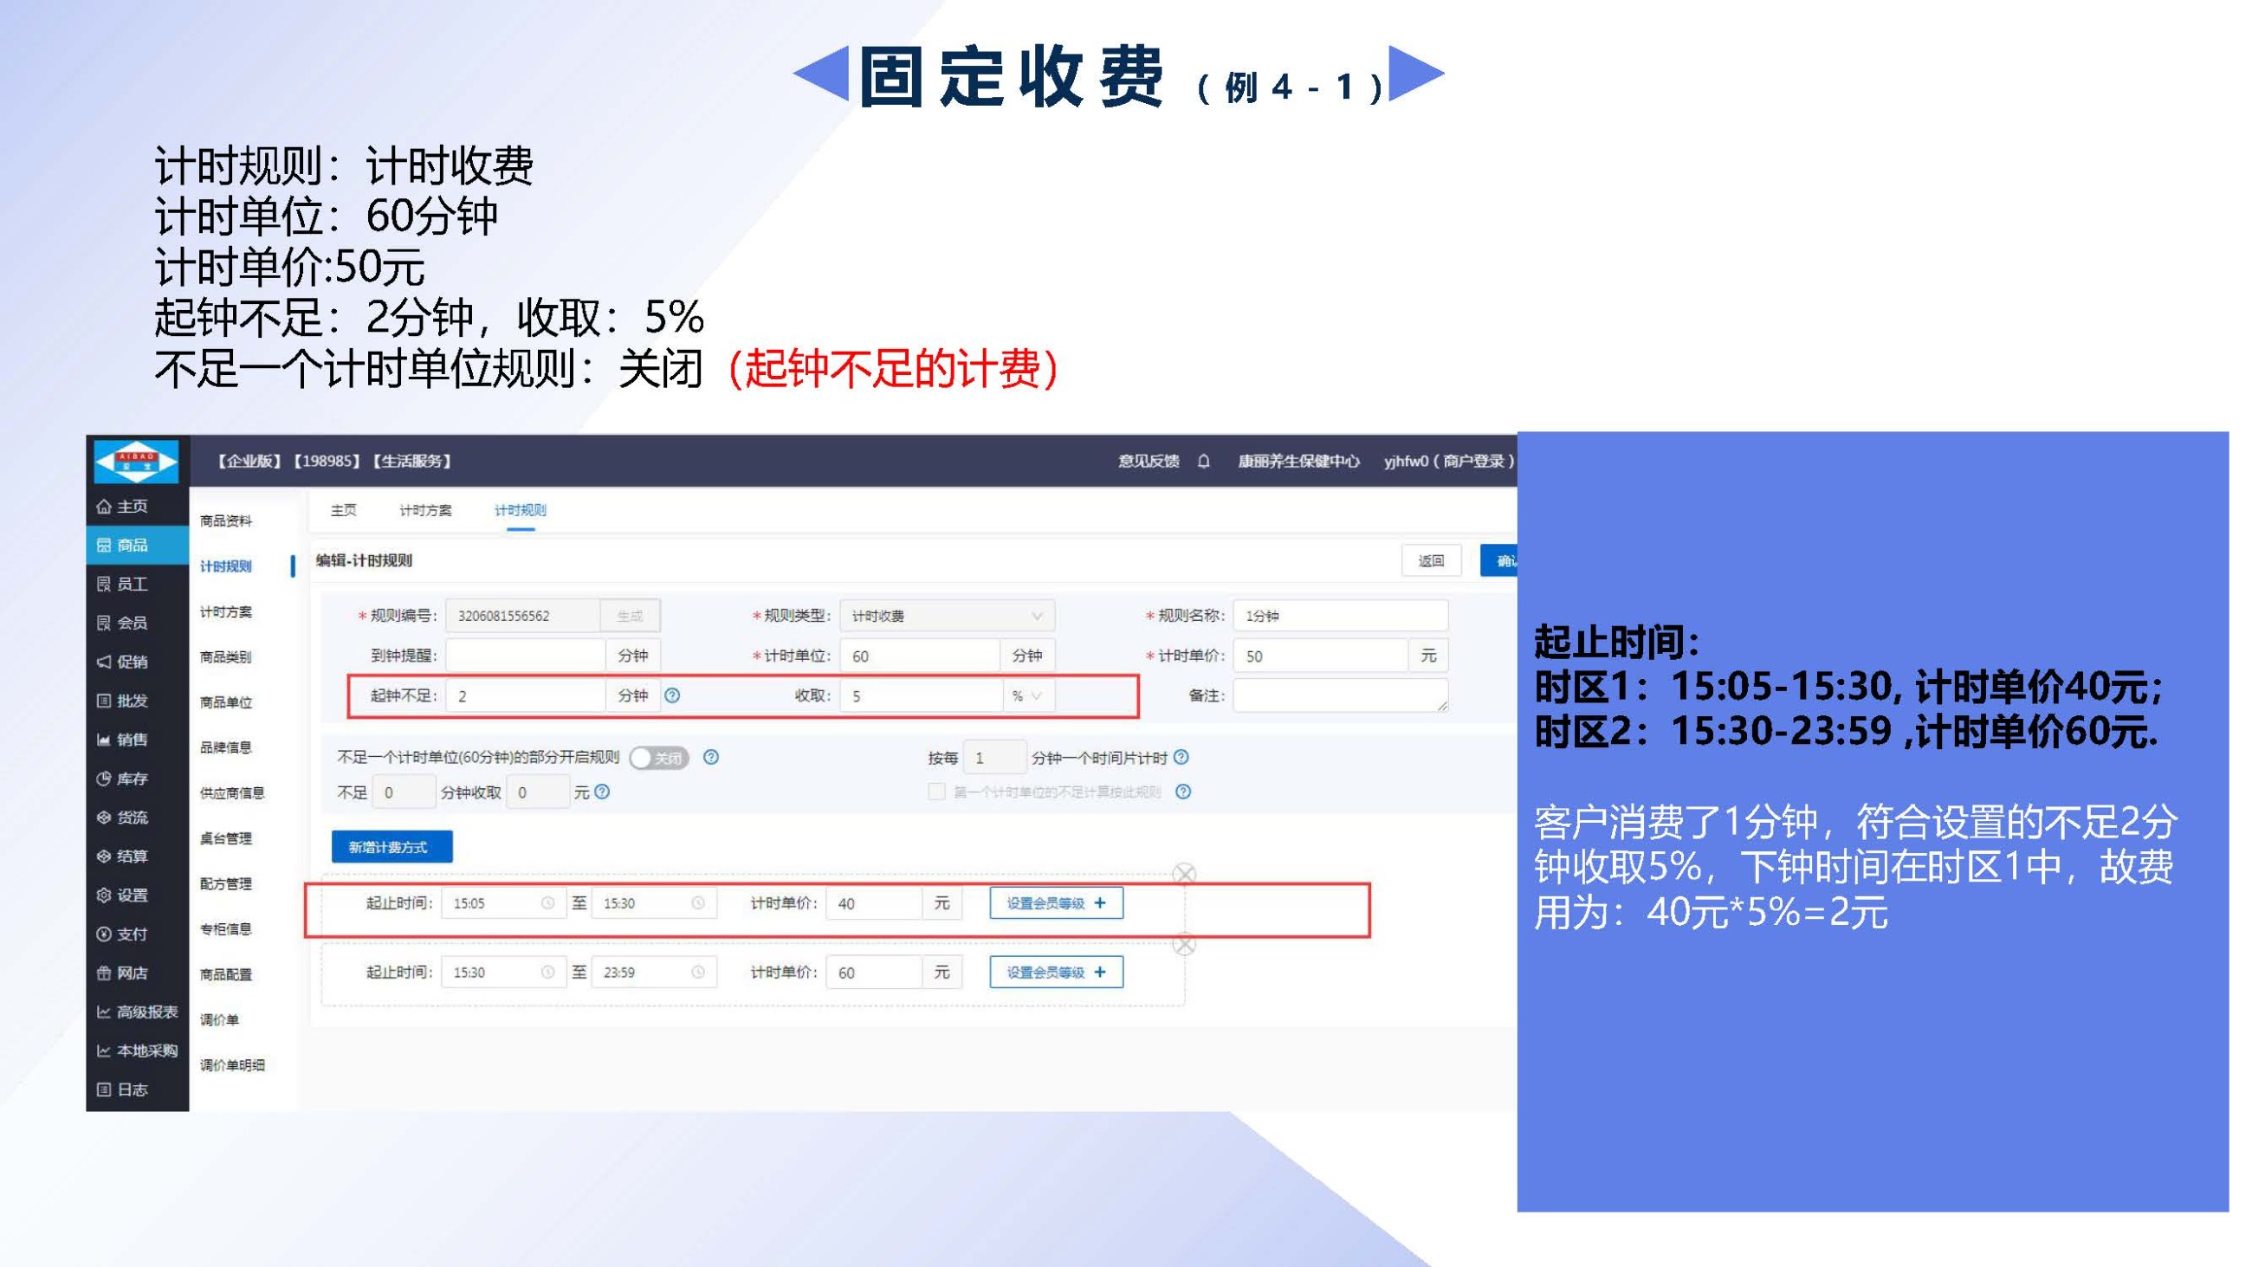Click help icon beside 起钟不足 field
Screen dimensions: 2252x1267
pyautogui.click(x=671, y=695)
